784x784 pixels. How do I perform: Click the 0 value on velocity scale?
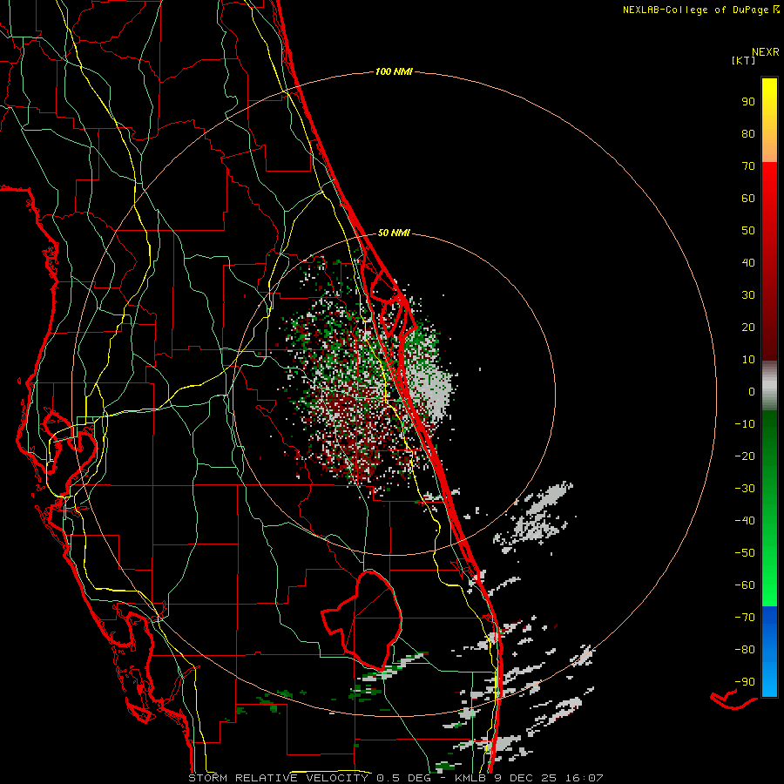pos(752,391)
